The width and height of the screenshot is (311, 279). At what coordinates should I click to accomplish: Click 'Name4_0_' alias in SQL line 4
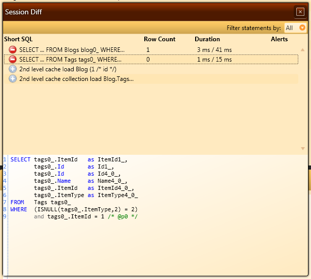pyautogui.click(x=112, y=181)
